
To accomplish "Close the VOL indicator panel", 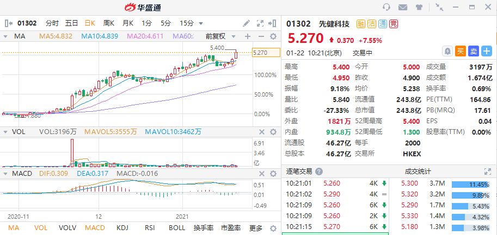I will point(262,132).
